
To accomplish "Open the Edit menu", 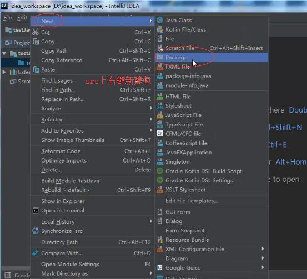I will click(x=22, y=18).
